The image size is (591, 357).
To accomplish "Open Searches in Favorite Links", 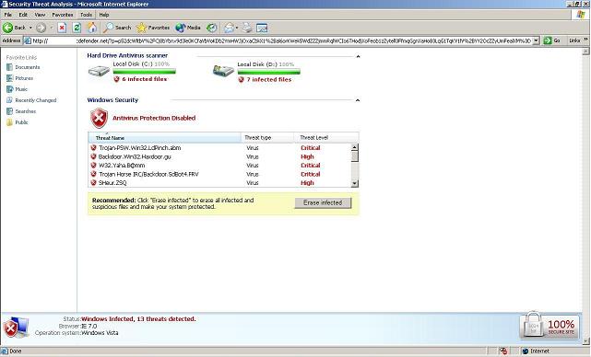I will click(x=21, y=111).
